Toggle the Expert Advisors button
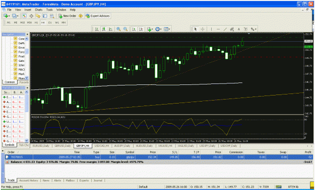 (x=98, y=16)
